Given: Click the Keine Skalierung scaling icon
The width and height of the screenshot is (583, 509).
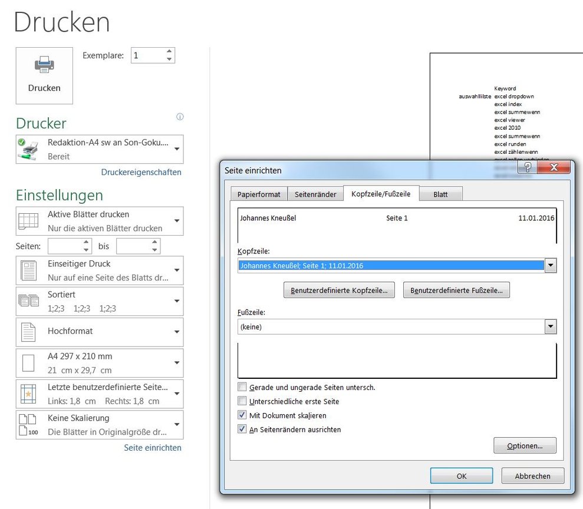Looking at the screenshot, I should coord(28,425).
